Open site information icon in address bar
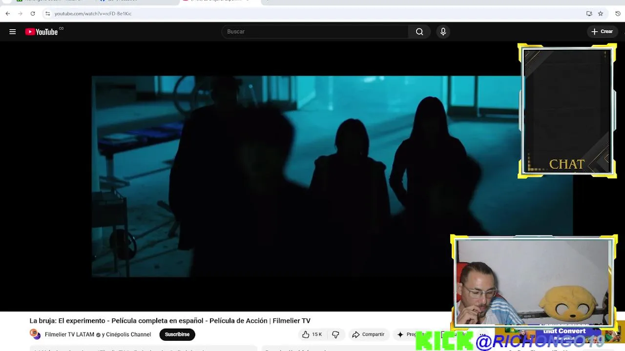Viewport: 625px width, 351px height. 47,14
